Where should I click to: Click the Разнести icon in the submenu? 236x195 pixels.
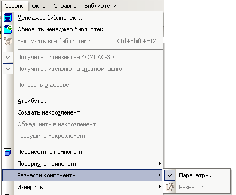point(170,187)
